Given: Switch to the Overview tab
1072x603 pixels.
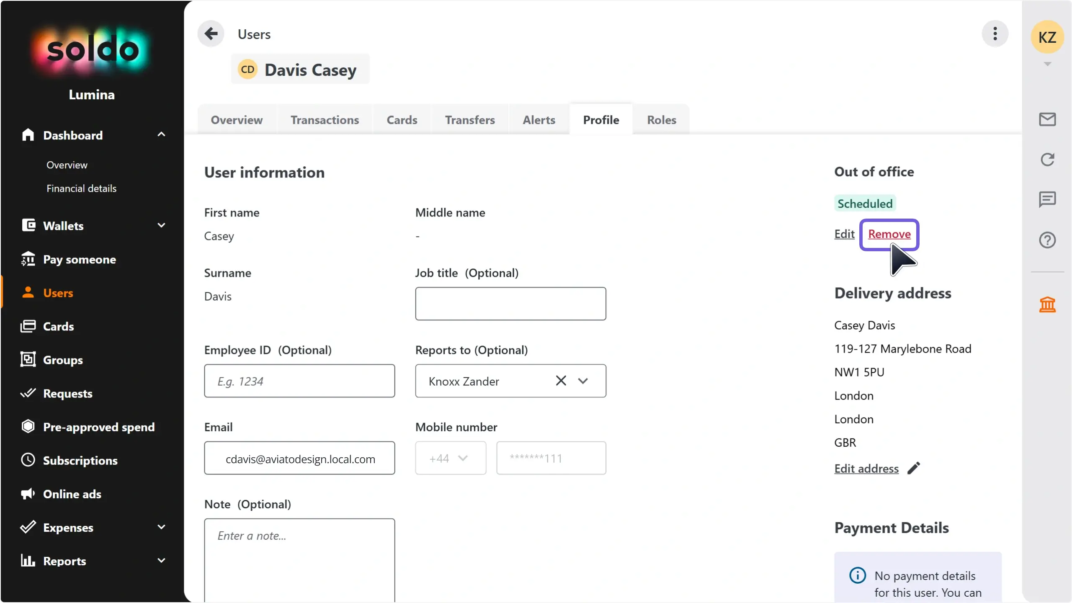Looking at the screenshot, I should coord(237,120).
